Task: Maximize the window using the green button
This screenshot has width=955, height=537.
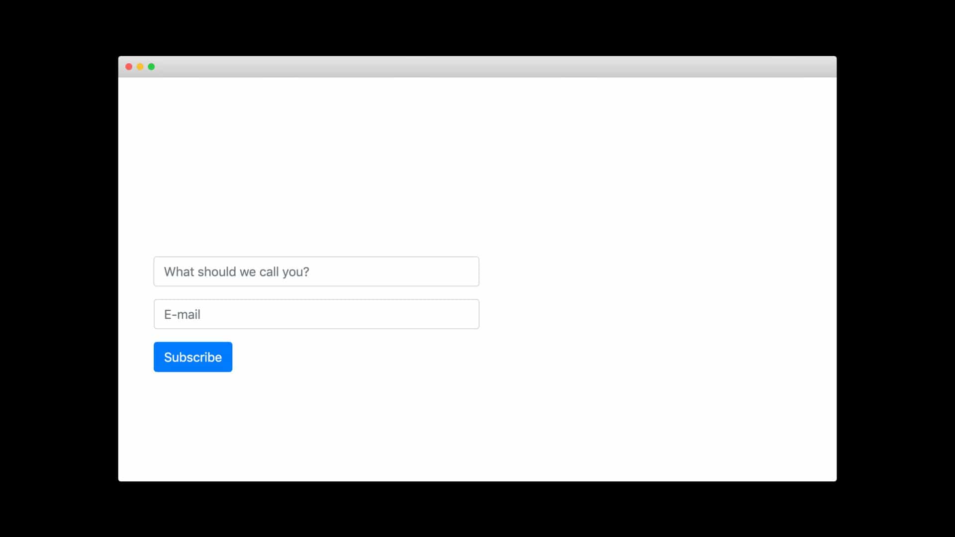Action: tap(151, 67)
